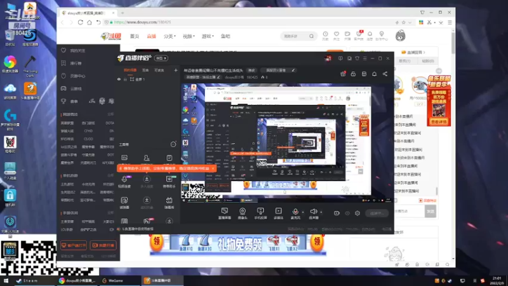Click the record video camera icon
Viewport: 508px width, 286px height.
click(337, 213)
